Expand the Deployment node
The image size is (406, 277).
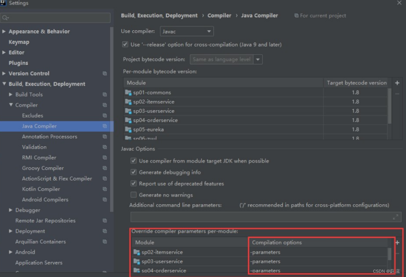coord(10,231)
